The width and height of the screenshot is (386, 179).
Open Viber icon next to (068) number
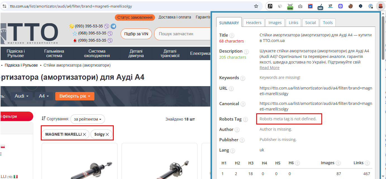click(x=110, y=33)
